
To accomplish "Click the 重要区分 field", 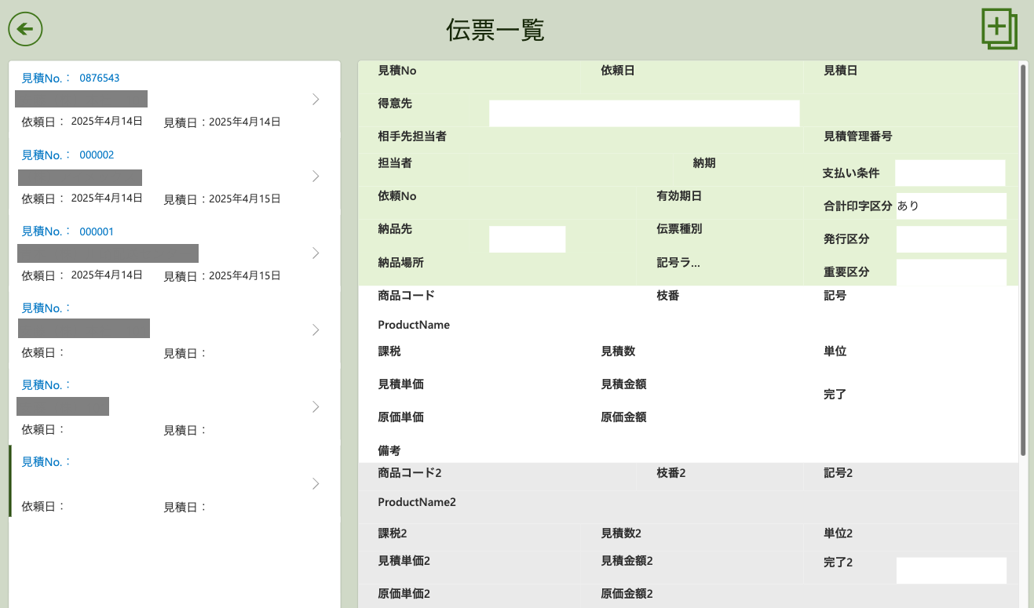I will tap(951, 271).
